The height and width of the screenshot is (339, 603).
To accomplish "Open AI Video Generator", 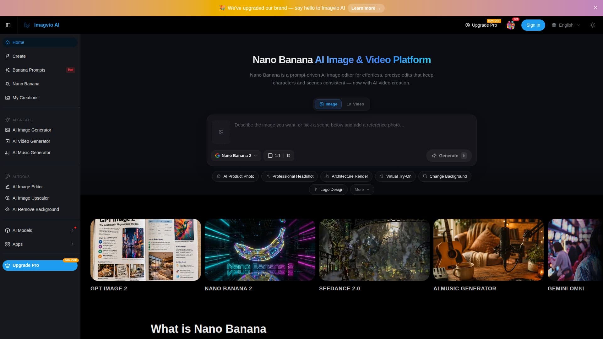I will tap(40, 141).
